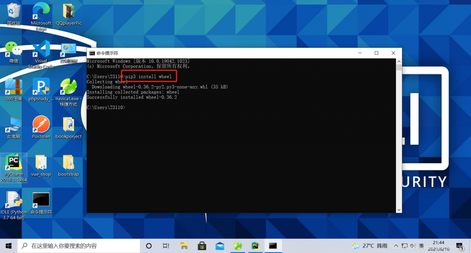
Task: Switch to Navicat on the taskbar
Action: pos(237,246)
